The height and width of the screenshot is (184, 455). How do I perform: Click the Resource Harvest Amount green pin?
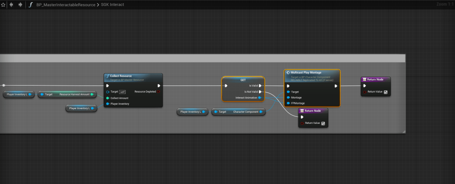(92, 94)
